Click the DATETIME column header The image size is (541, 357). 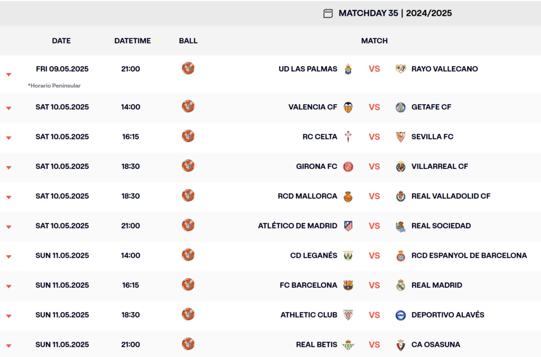[133, 41]
